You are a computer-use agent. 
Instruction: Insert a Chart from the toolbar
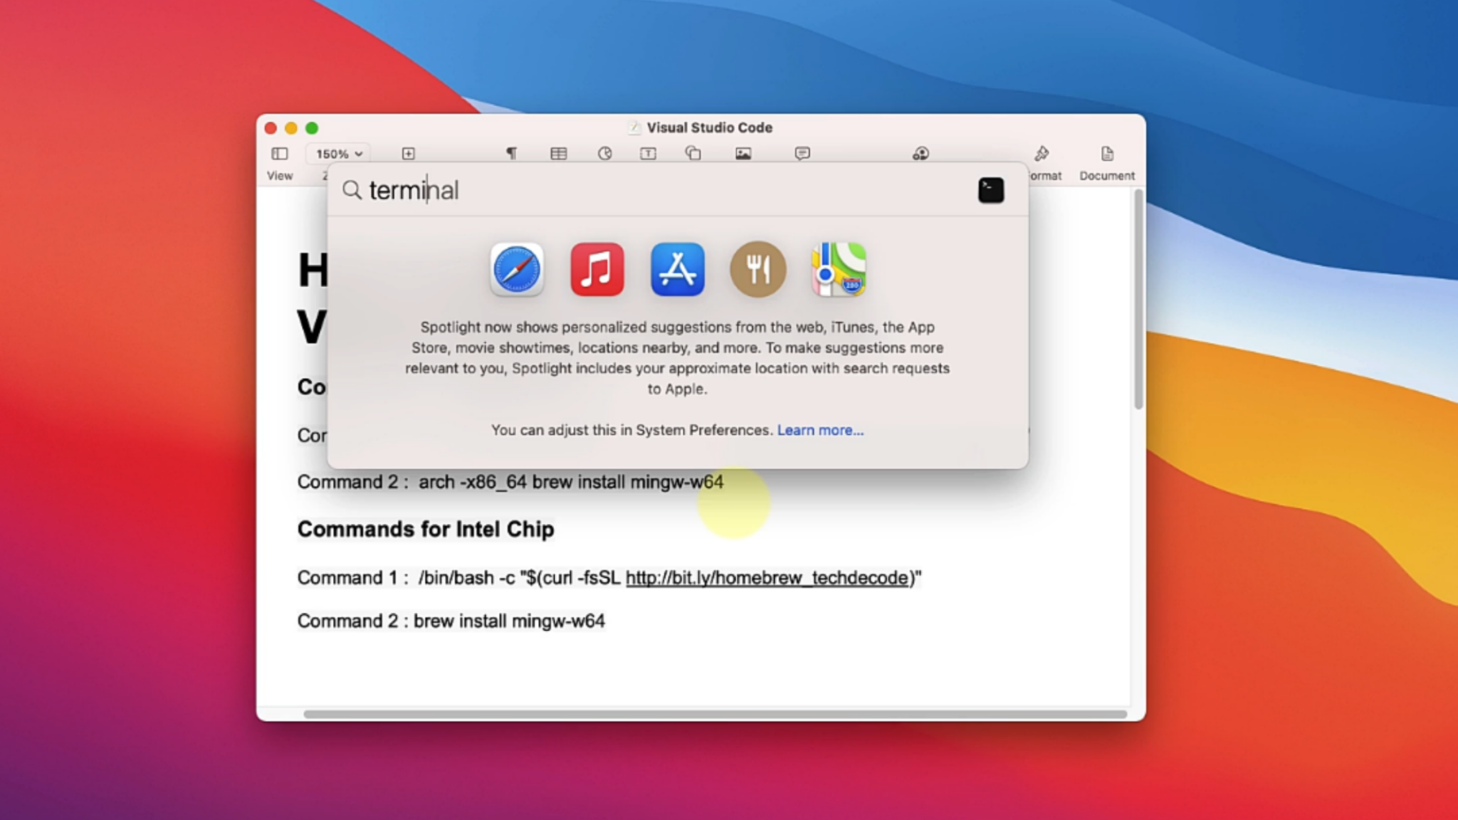[x=604, y=154]
